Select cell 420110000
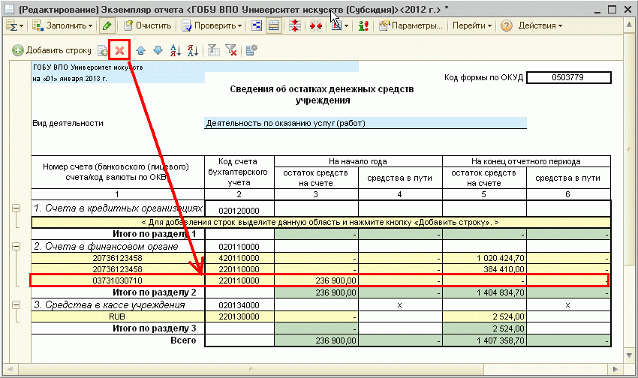The height and width of the screenshot is (378, 638). (x=239, y=258)
